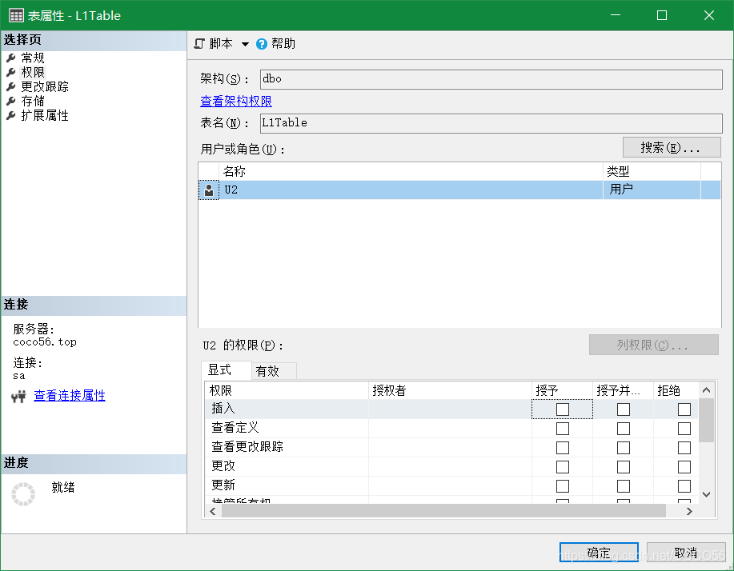Click wrench icon beside 常规

(11, 58)
